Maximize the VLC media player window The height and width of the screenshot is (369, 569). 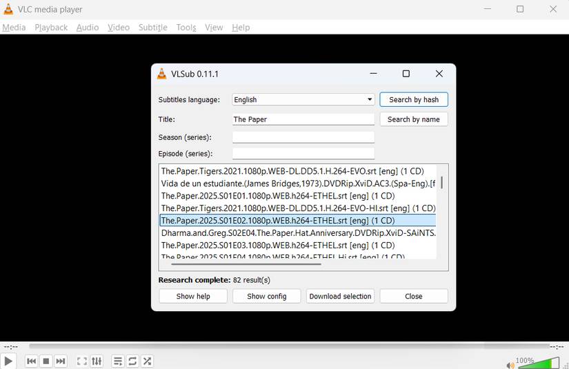point(520,9)
